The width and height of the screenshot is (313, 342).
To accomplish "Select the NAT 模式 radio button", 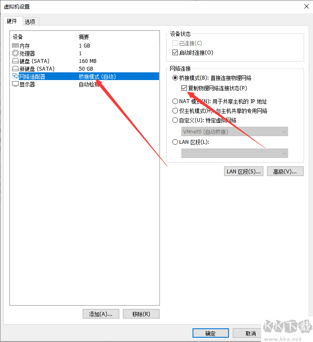I will tap(175, 101).
